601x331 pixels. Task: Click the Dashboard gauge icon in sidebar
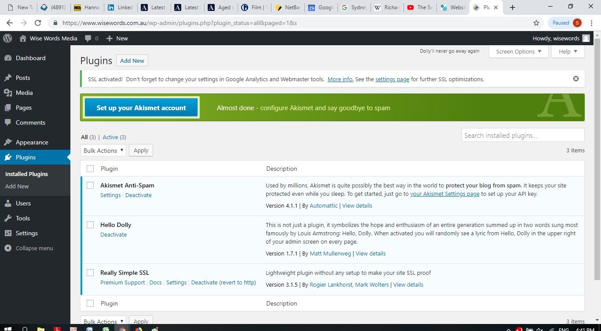pos(7,58)
